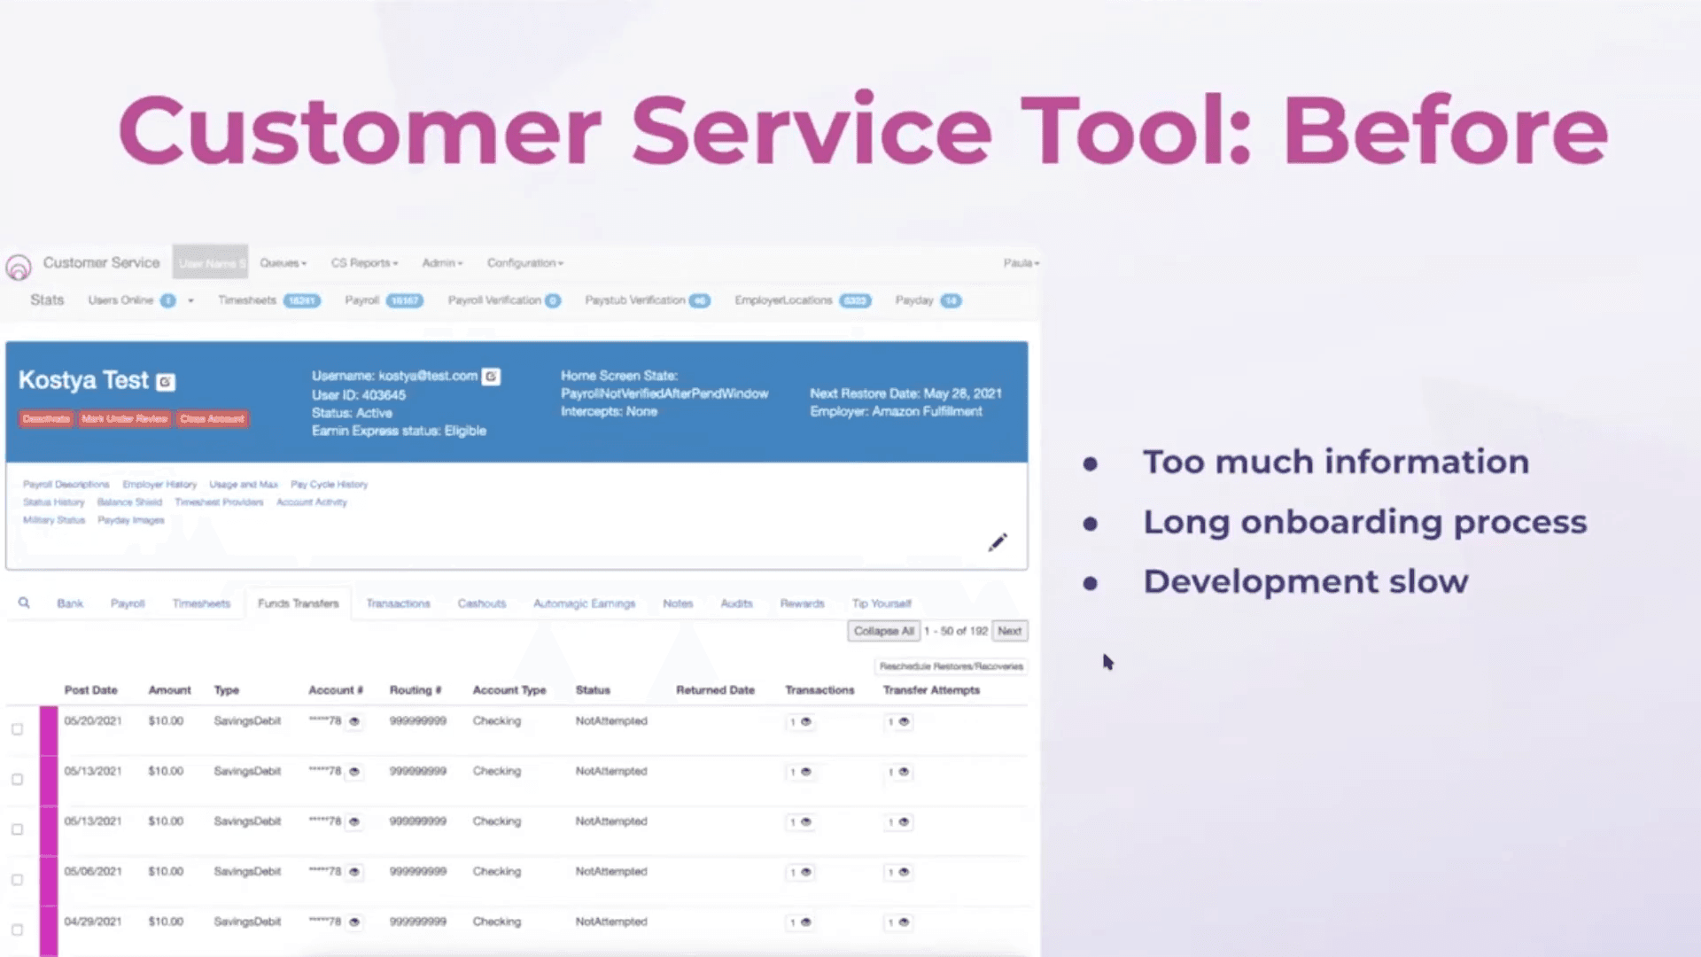Expand the Users Online dropdown arrow
Screen dimensions: 1701x957
(190, 300)
